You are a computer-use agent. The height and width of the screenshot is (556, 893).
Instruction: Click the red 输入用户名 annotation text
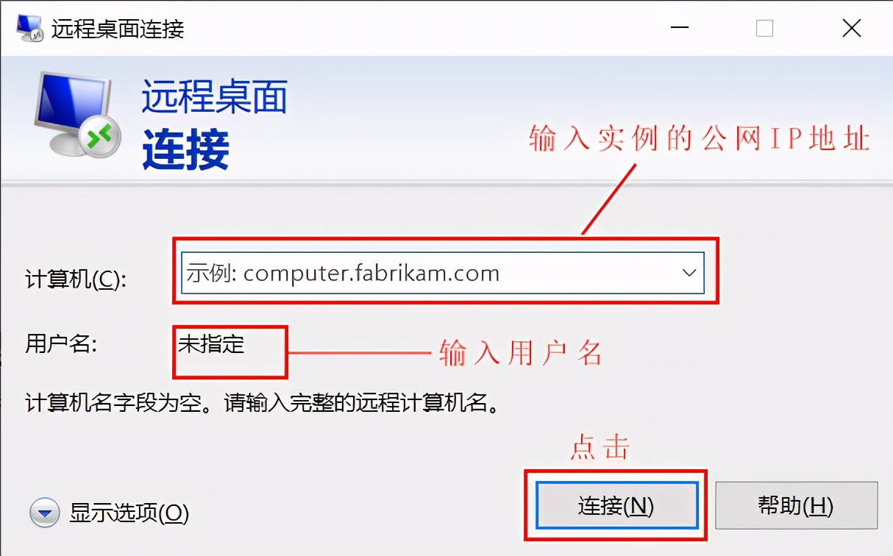521,354
